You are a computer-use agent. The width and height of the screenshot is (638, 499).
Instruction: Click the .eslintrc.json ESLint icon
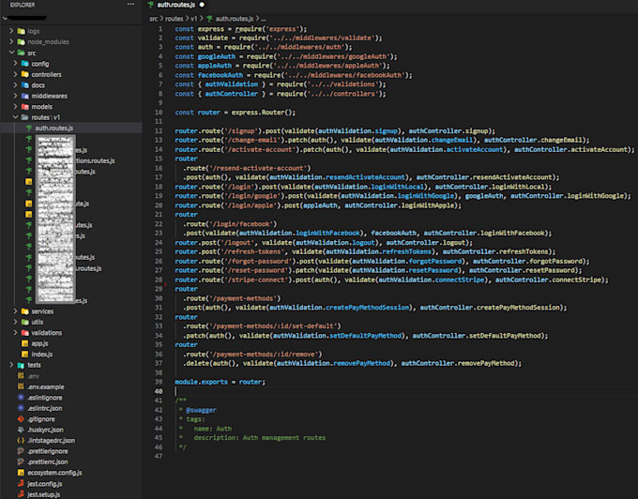(21, 408)
